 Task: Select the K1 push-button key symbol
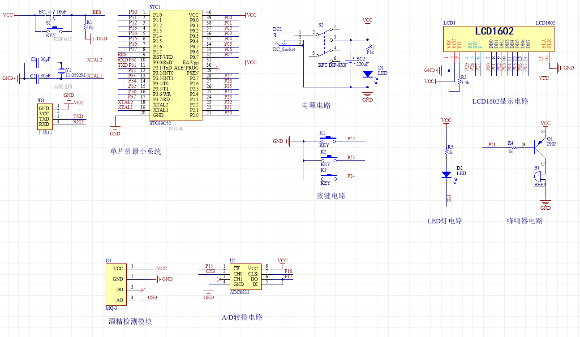(x=331, y=139)
